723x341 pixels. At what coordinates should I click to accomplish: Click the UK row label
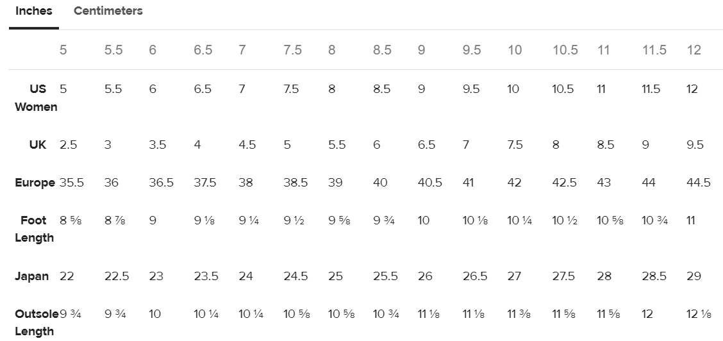[x=38, y=145]
